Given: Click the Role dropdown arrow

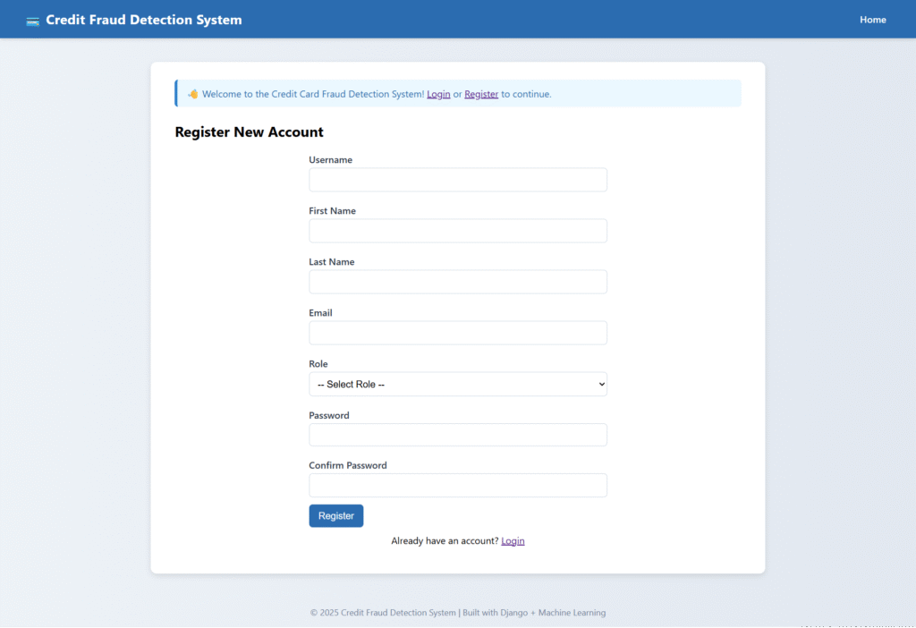Looking at the screenshot, I should tap(601, 384).
